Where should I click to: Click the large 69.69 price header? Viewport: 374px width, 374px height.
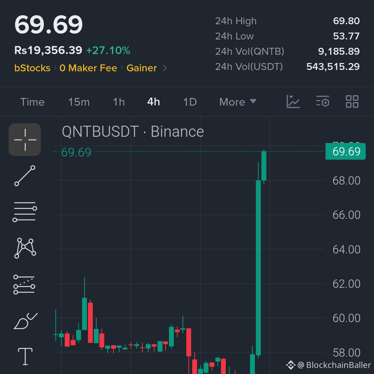(x=48, y=25)
